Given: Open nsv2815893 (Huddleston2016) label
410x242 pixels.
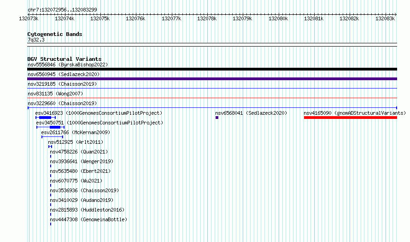Looking at the screenshot, I should [x=87, y=210].
